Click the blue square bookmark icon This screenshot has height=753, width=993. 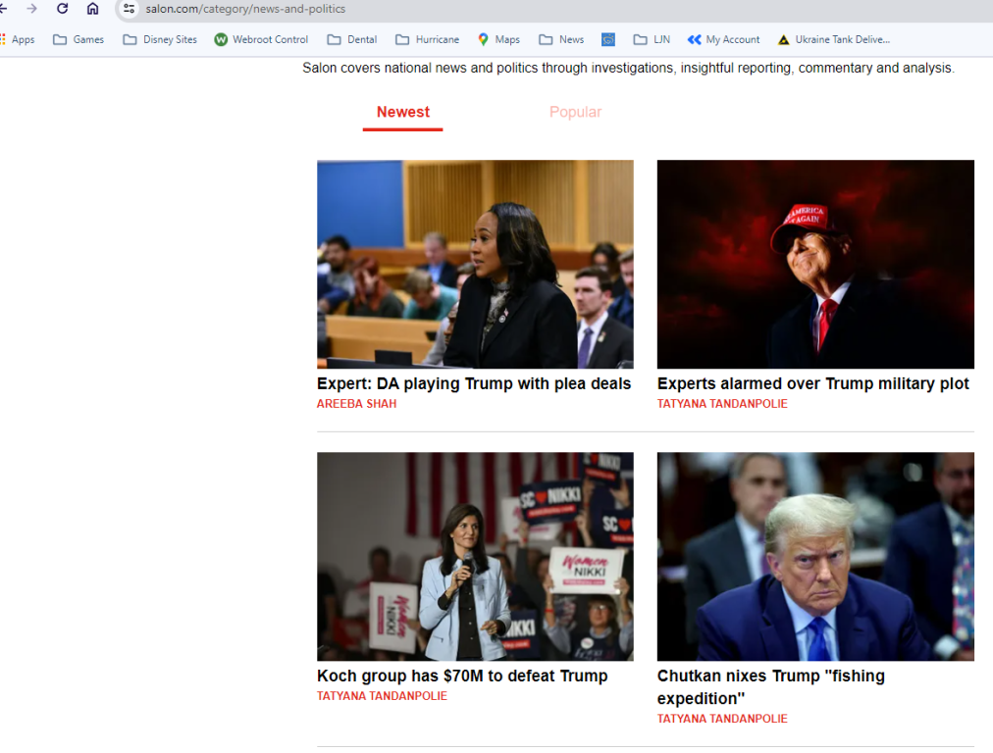(x=608, y=39)
